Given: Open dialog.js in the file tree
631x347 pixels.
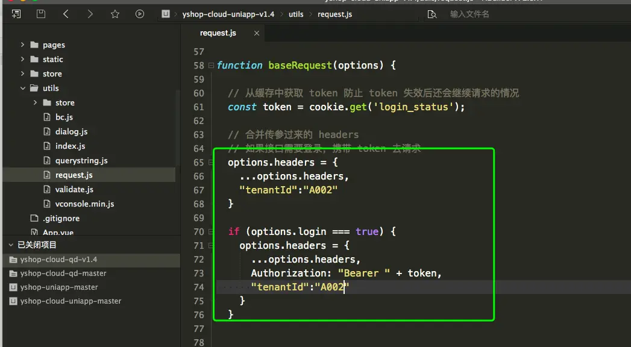Looking at the screenshot, I should pos(71,131).
